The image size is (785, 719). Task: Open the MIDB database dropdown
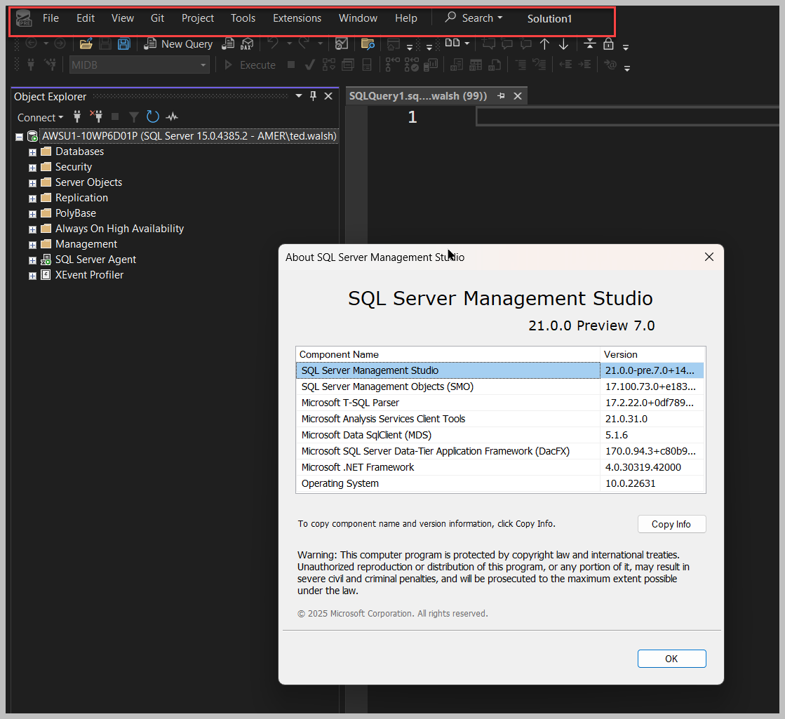(x=203, y=65)
